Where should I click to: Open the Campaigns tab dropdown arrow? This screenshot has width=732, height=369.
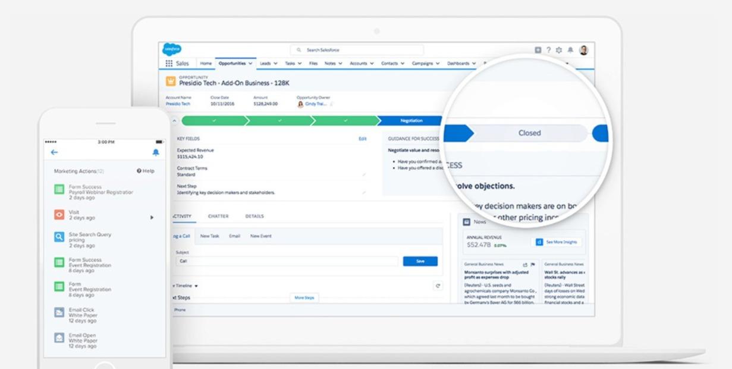point(438,64)
